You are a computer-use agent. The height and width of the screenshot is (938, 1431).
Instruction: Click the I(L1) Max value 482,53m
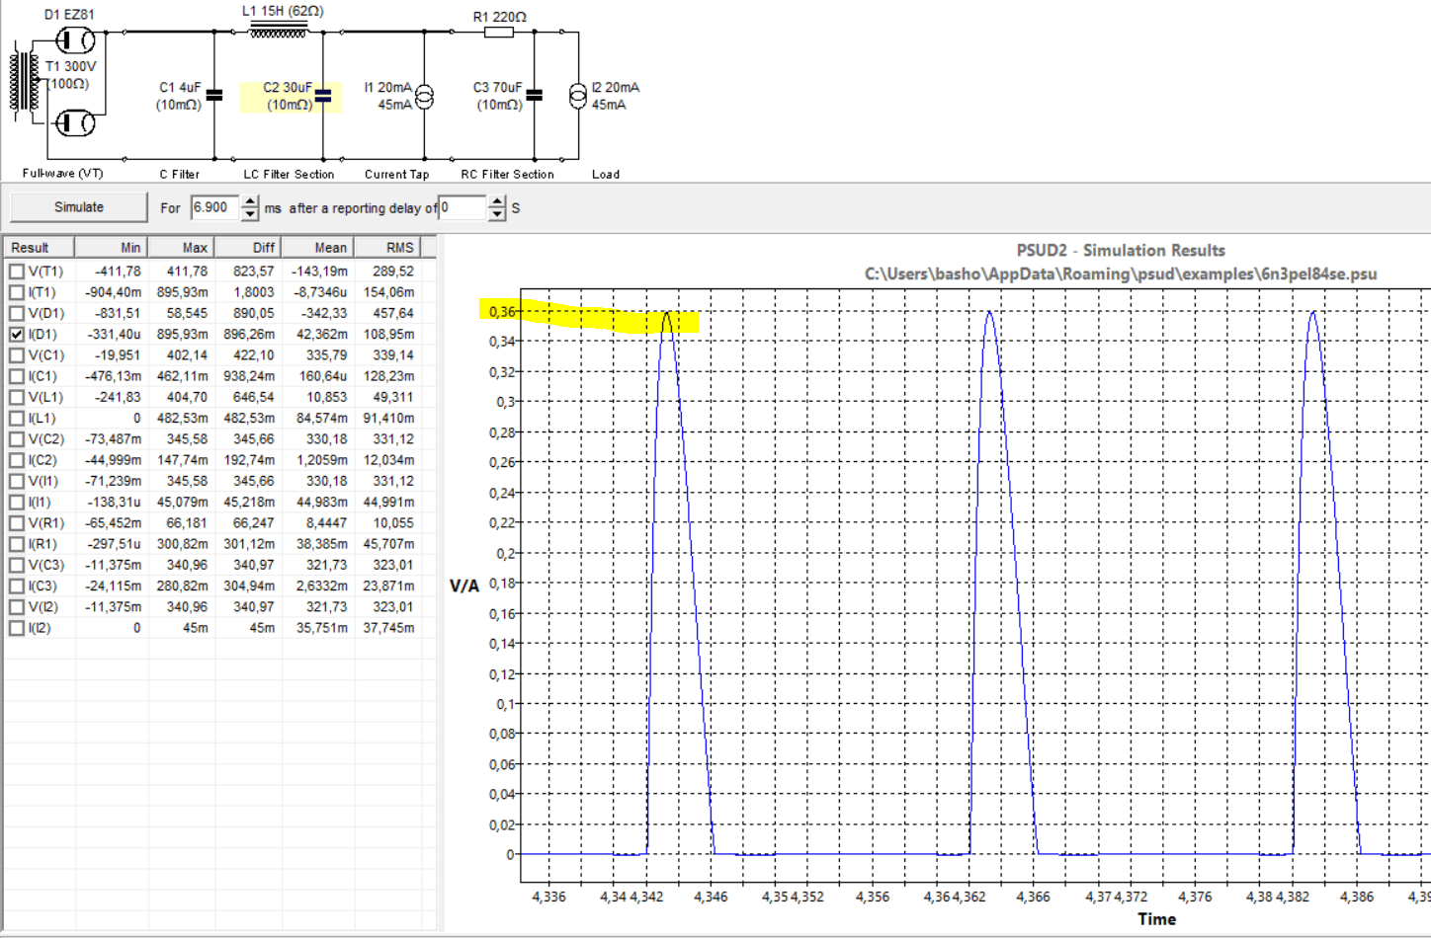click(x=183, y=419)
